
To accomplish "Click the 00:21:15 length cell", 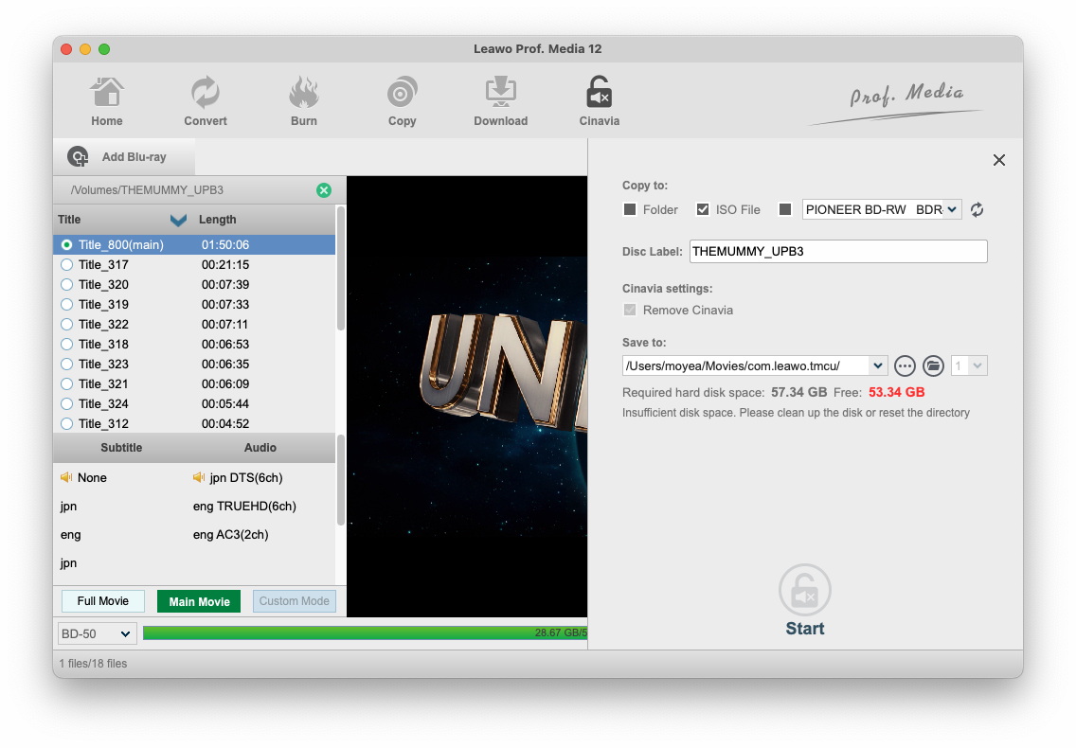I will pyautogui.click(x=225, y=265).
